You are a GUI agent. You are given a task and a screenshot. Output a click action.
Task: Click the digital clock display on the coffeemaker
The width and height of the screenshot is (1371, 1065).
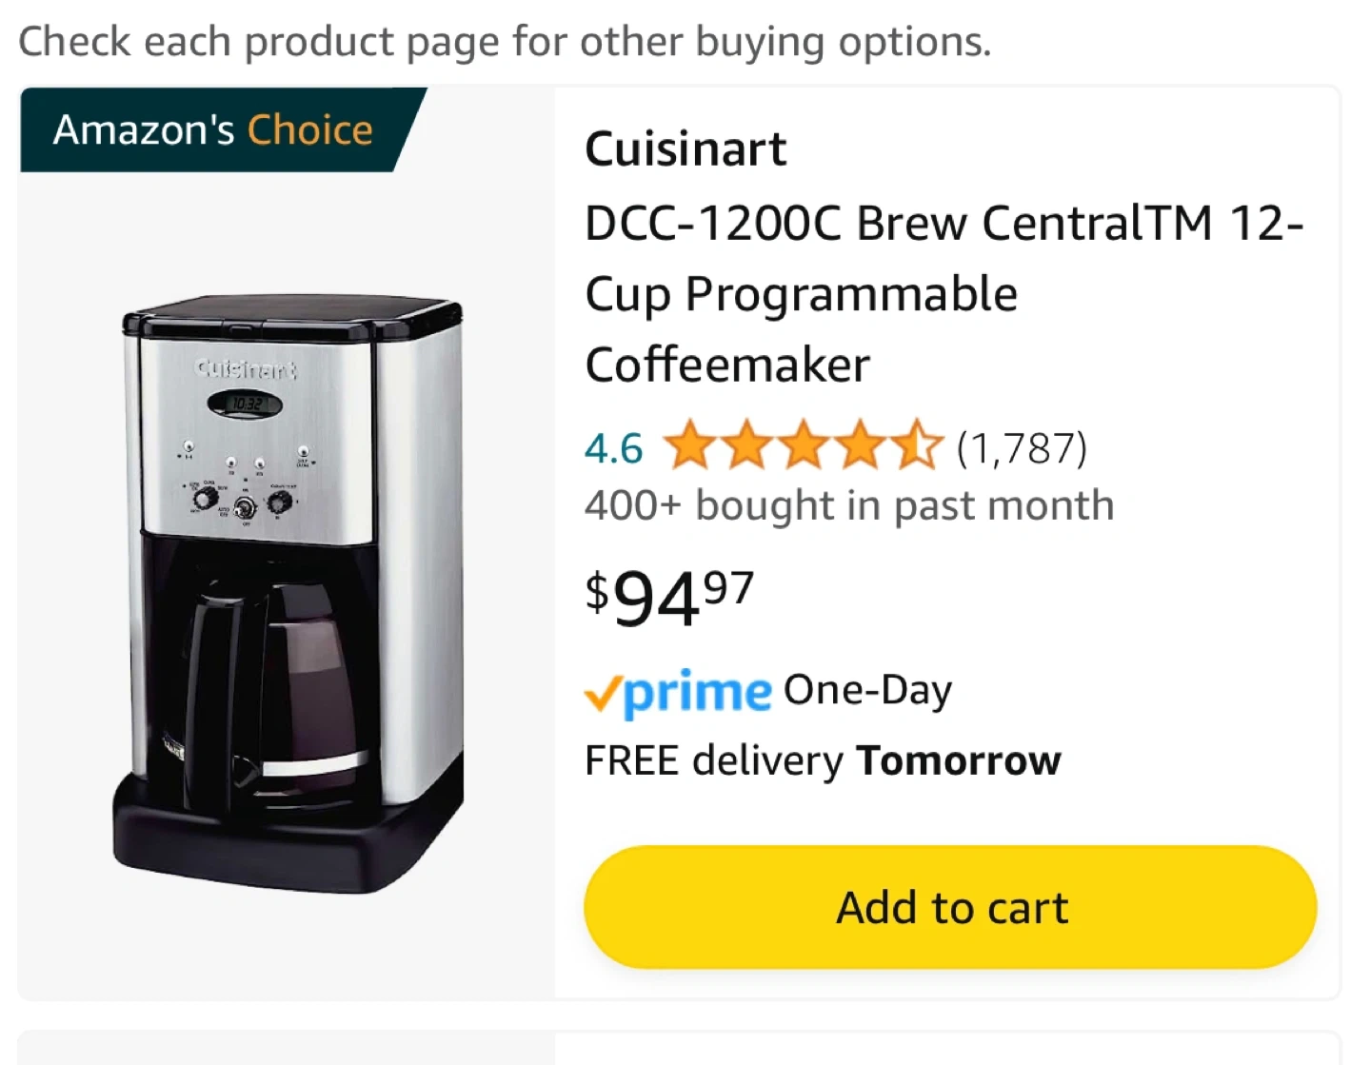tap(246, 404)
